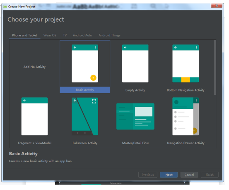The width and height of the screenshot is (229, 190).
Task: Switch to the Phone and Tablet tab
Action: (x=25, y=36)
